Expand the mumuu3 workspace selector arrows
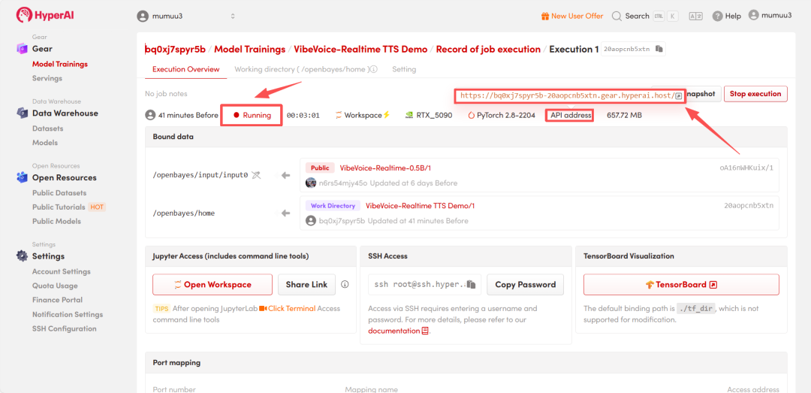Image resolution: width=811 pixels, height=393 pixels. 233,16
